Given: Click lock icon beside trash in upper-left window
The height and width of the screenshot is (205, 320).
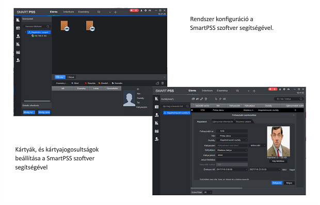Looking at the screenshot, I should 157,83.
